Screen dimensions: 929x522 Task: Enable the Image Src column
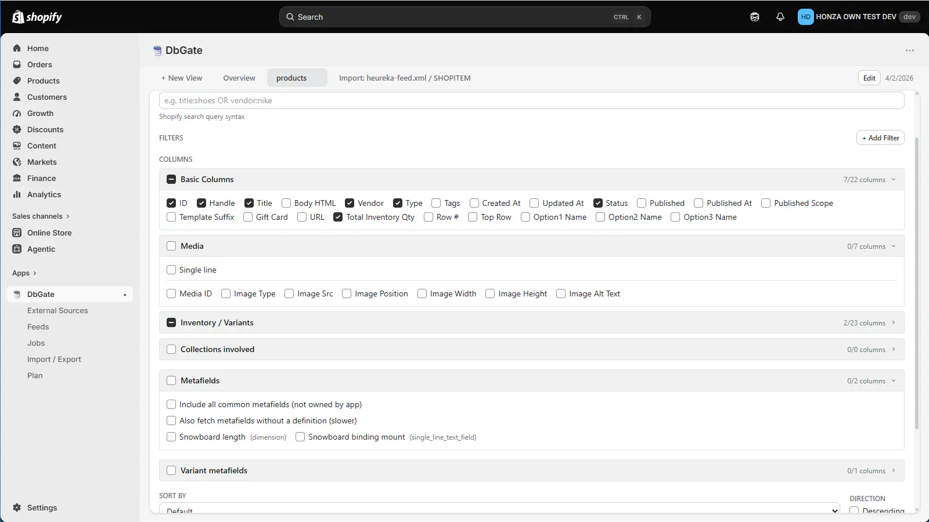(289, 293)
